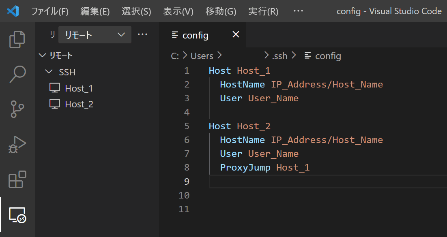Click the Remote Explorer icon
Image resolution: width=447 pixels, height=237 pixels.
click(x=17, y=215)
